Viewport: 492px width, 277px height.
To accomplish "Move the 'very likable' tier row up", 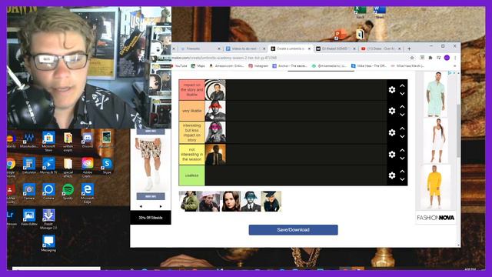I will coord(402,107).
